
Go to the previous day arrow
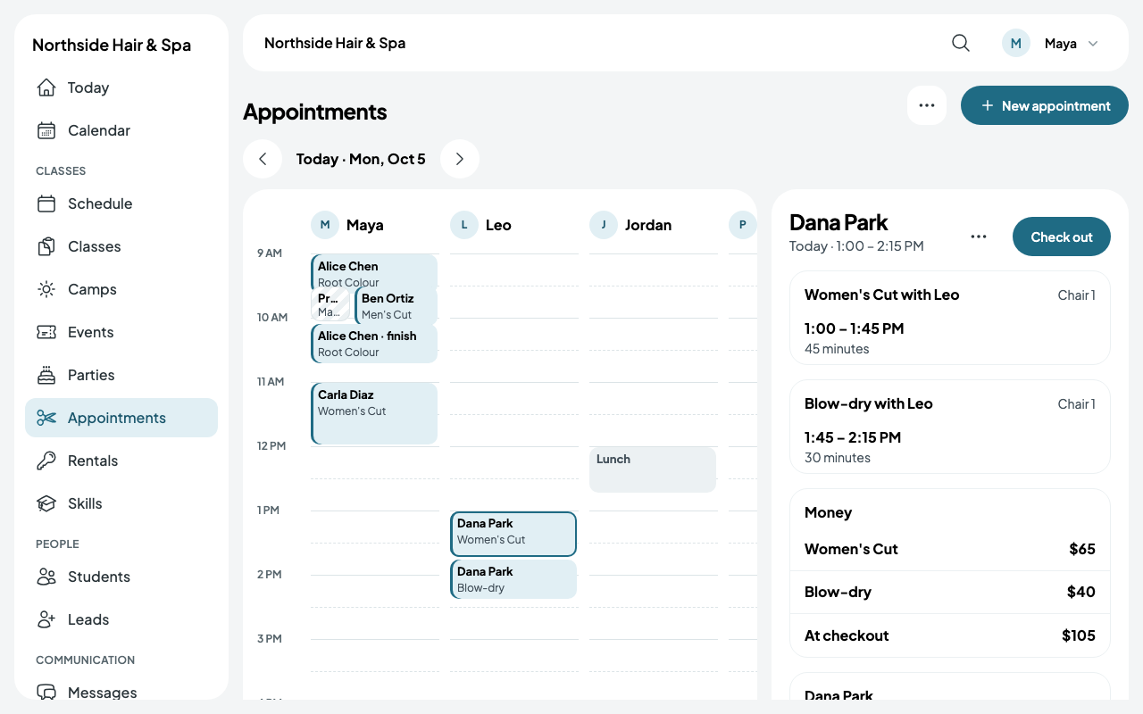coord(263,159)
